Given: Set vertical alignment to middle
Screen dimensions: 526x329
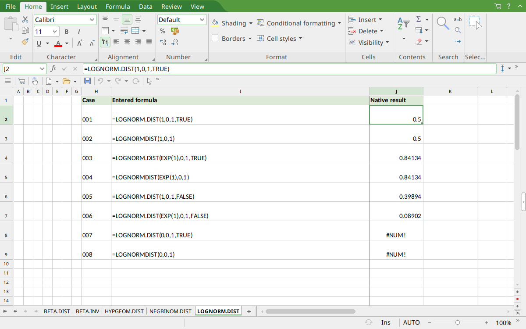Looking at the screenshot, I should 116,19.
